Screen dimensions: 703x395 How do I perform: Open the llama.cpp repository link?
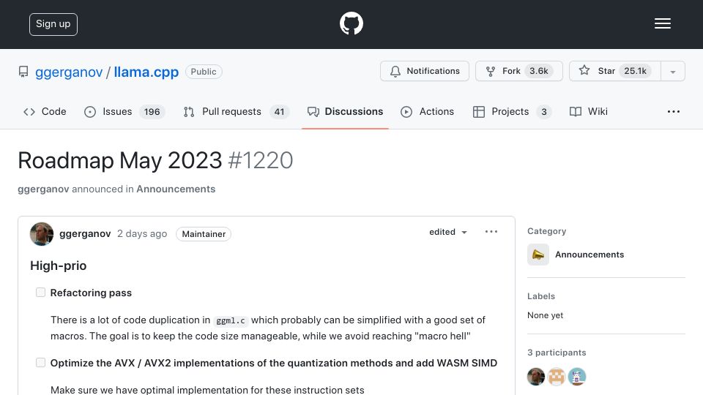(146, 72)
